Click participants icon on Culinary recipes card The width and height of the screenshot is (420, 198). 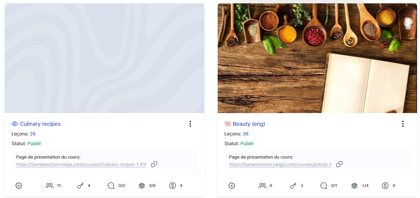tap(49, 186)
